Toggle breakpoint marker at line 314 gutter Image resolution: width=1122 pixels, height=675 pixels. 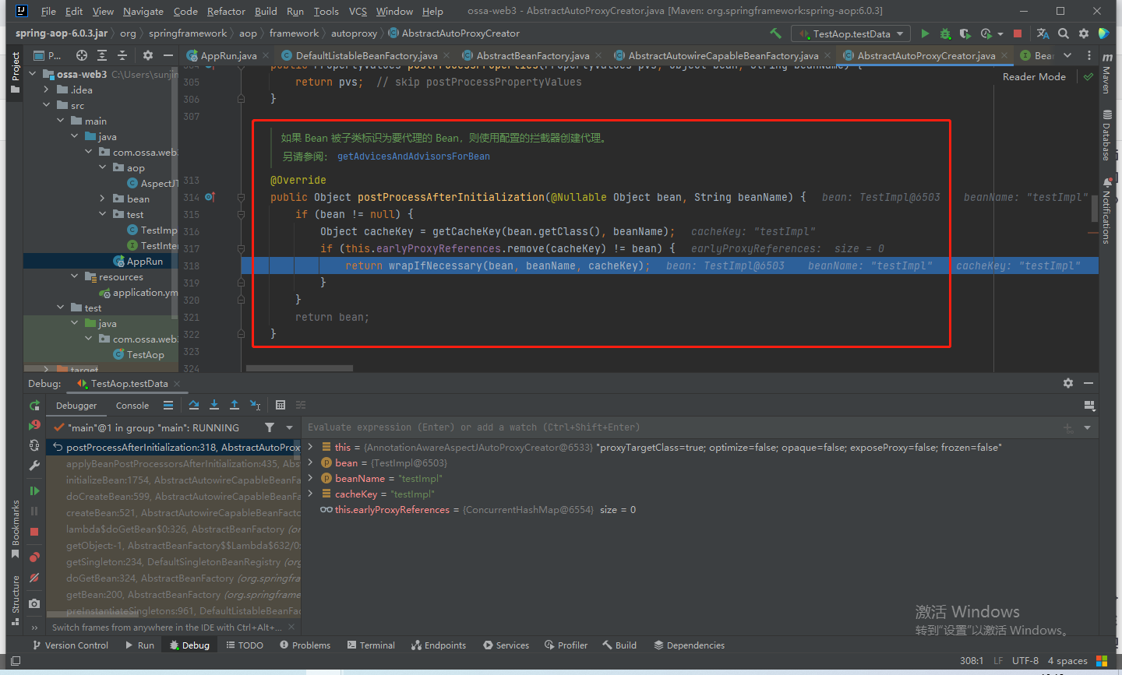click(210, 197)
